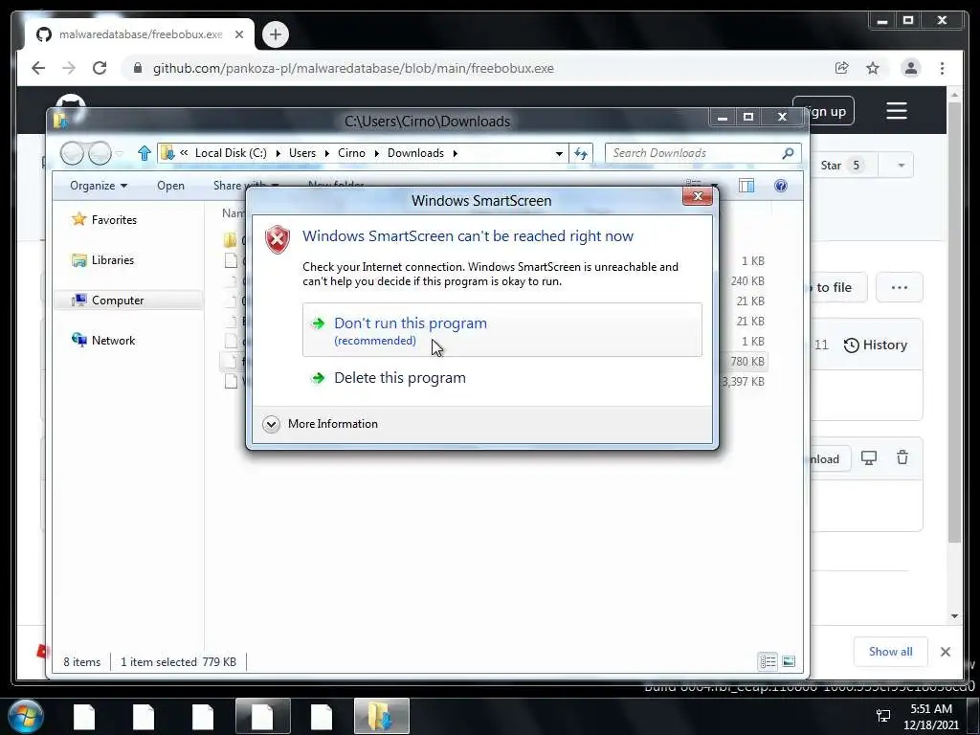The width and height of the screenshot is (980, 735).
Task: Switch to large icons view in status bar
Action: coord(789,661)
